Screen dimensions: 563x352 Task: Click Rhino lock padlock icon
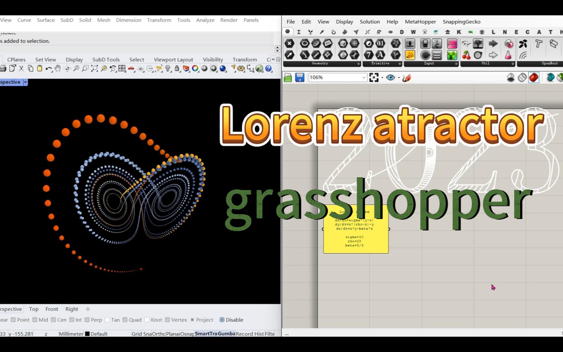point(177,68)
